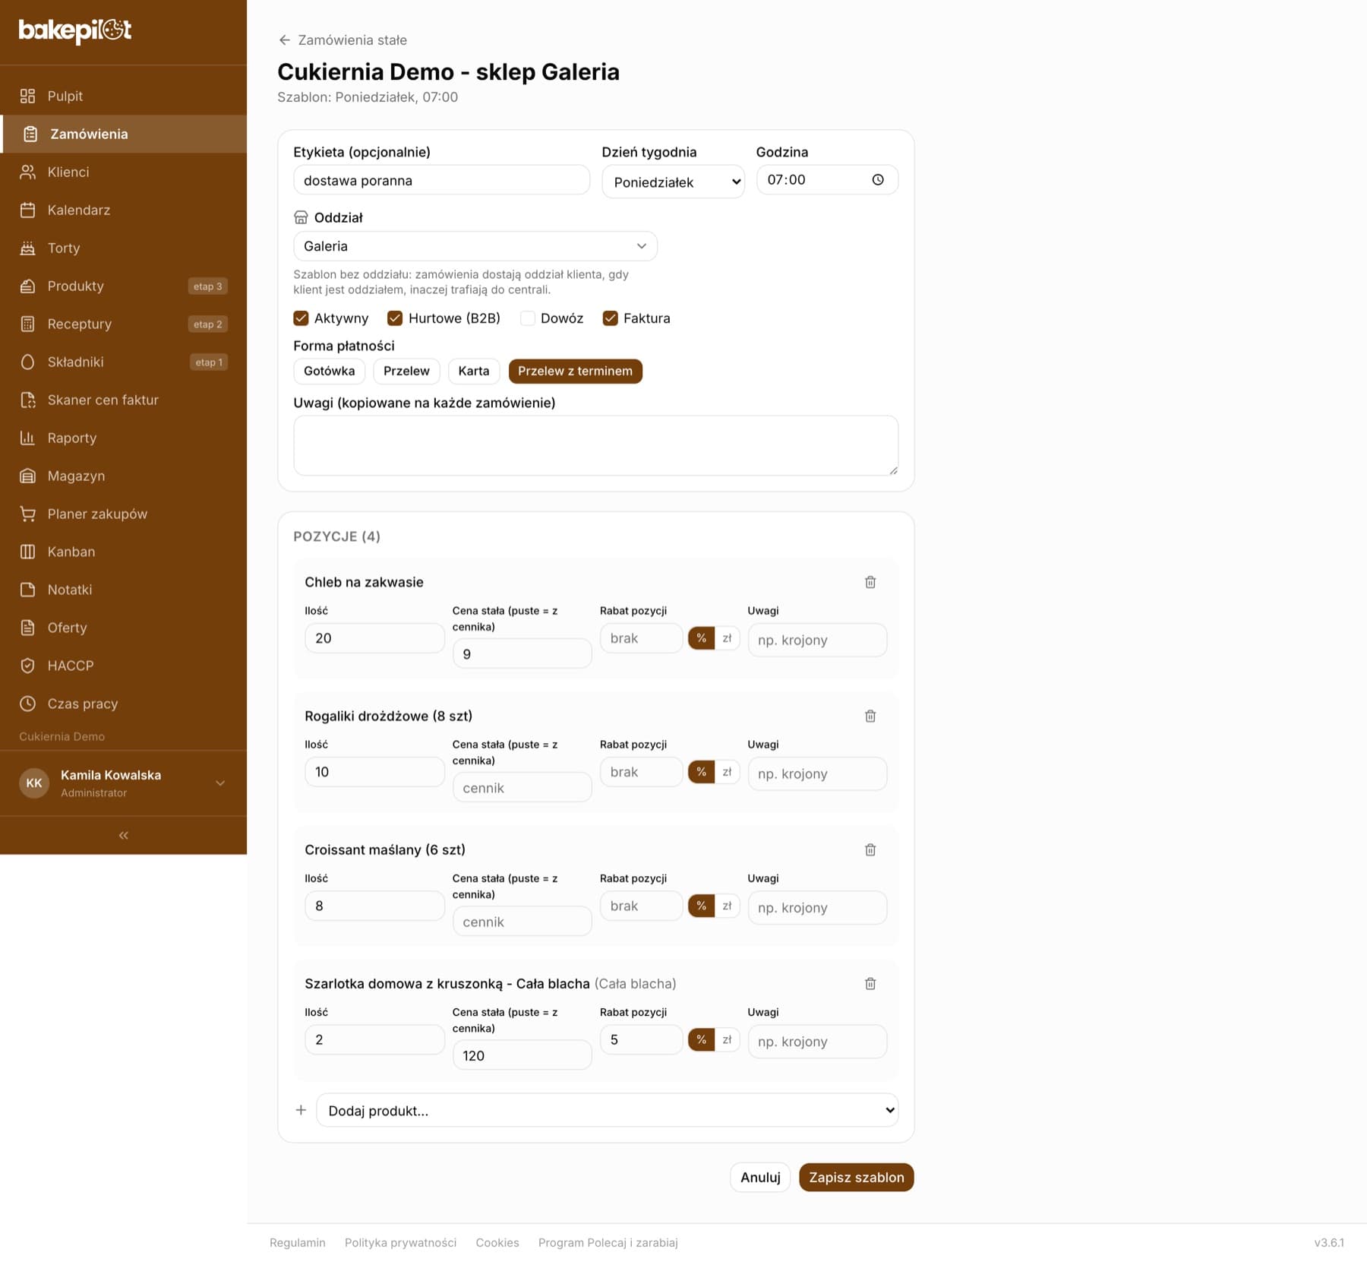Select % discount for Szarlotka domowa
Viewport: 1367px width, 1262px height.
[701, 1039]
